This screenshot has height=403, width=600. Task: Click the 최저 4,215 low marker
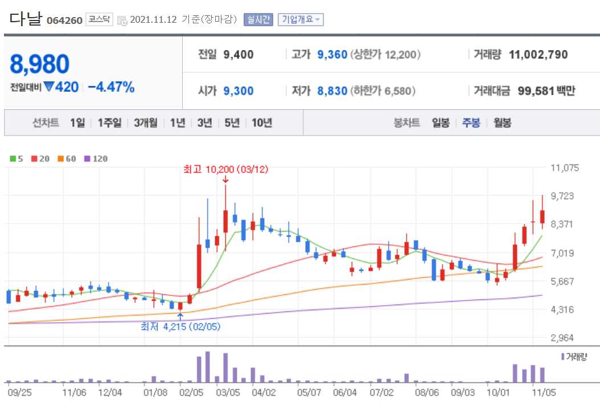tap(182, 327)
